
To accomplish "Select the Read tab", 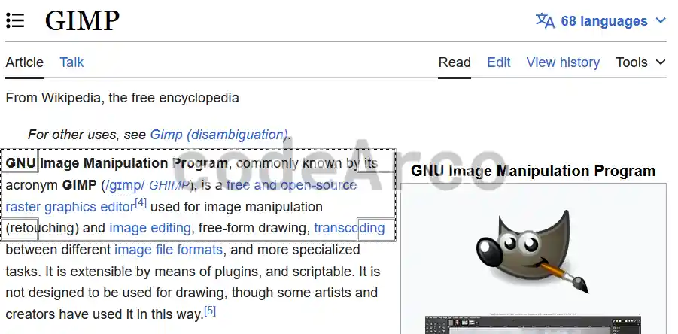I will pyautogui.click(x=455, y=62).
